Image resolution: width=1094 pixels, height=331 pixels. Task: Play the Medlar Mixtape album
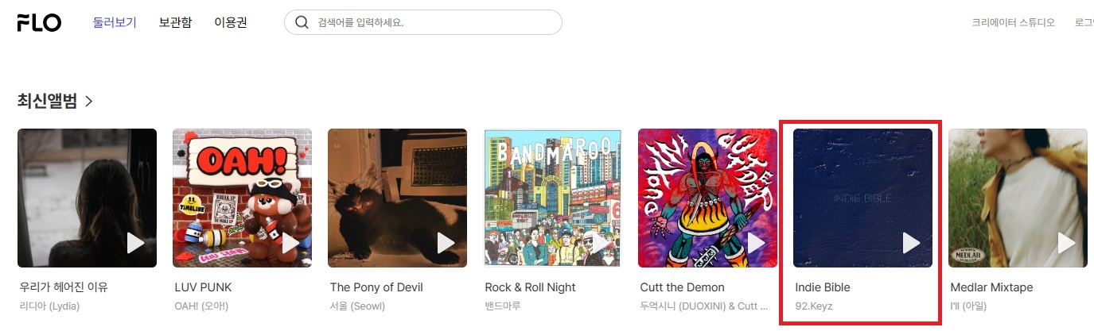pyautogui.click(x=1067, y=243)
